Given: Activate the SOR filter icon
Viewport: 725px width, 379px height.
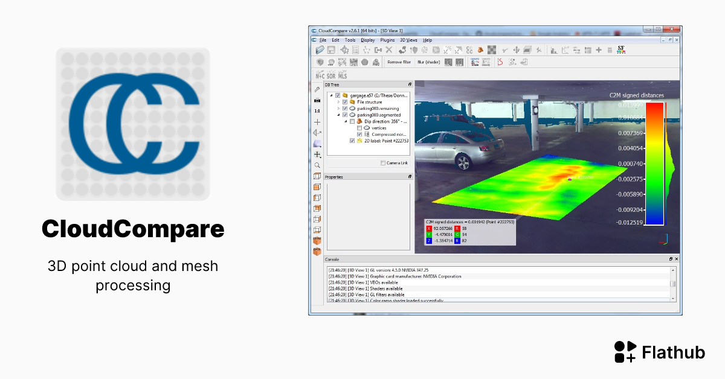Looking at the screenshot, I should click(x=330, y=75).
